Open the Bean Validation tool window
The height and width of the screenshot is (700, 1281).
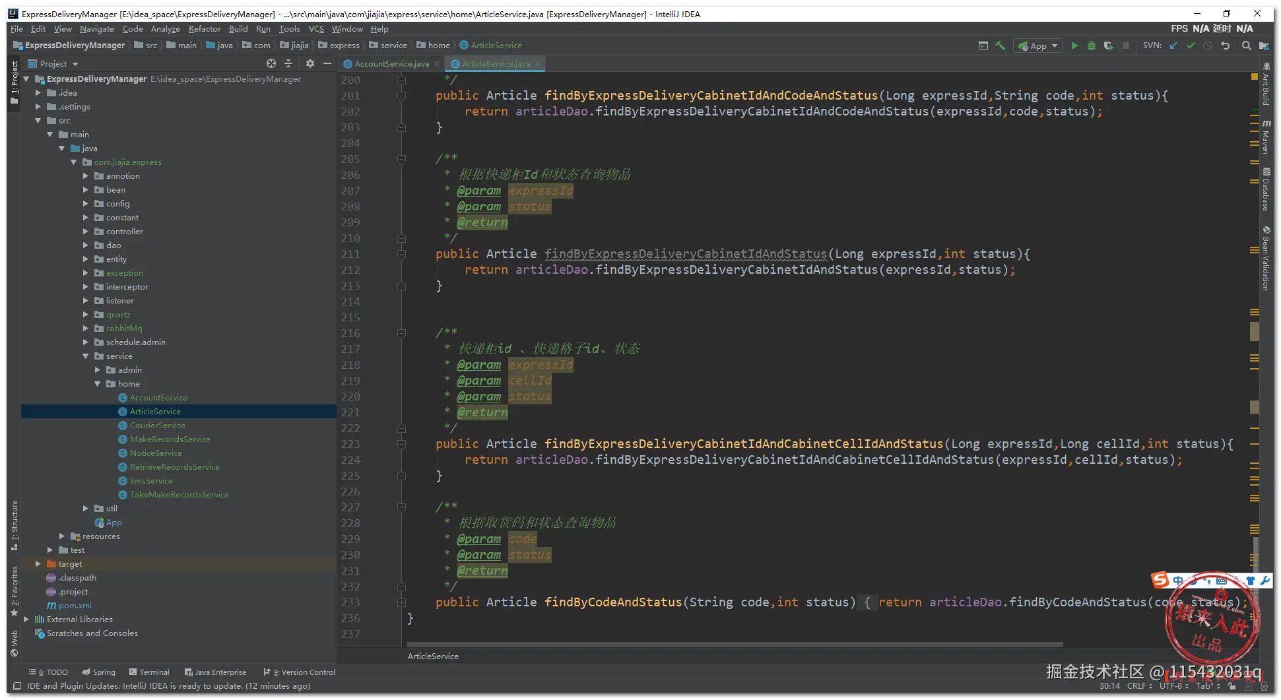click(x=1266, y=259)
